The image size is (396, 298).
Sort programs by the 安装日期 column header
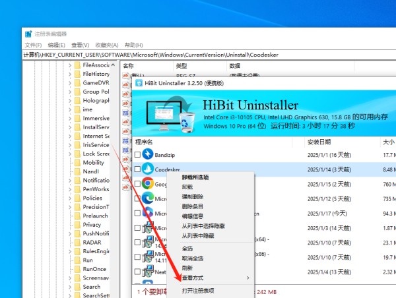pyautogui.click(x=319, y=142)
